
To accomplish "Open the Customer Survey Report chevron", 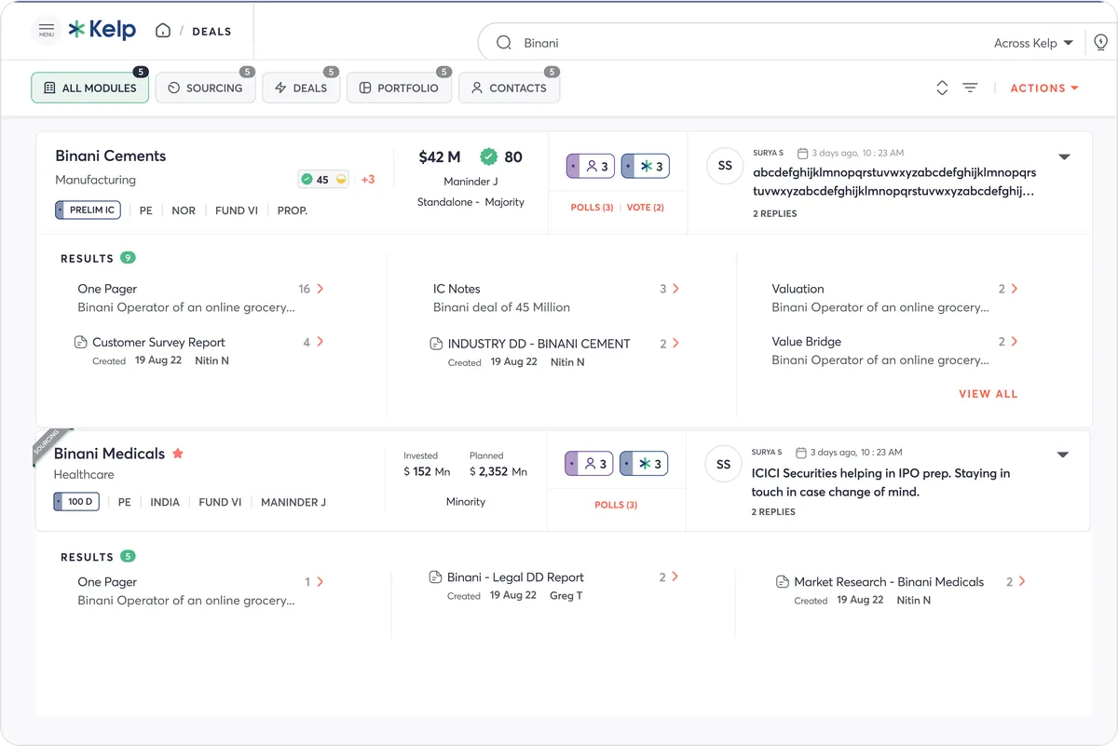I will [320, 342].
